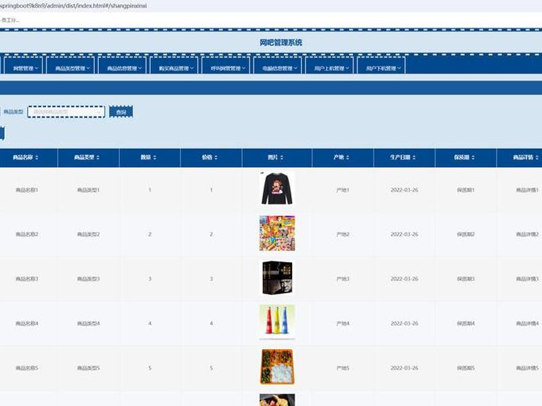Sort by the 保质期 column sort icon
Image resolution: width=542 pixels, height=406 pixels.
pyautogui.click(x=473, y=158)
